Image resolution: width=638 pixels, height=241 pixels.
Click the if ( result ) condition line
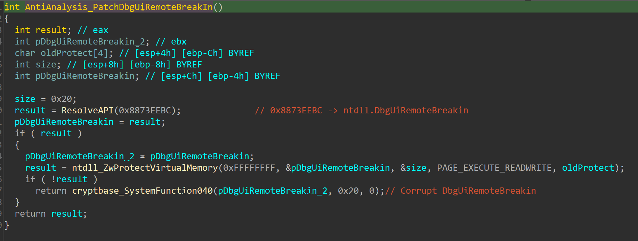[x=48, y=133]
